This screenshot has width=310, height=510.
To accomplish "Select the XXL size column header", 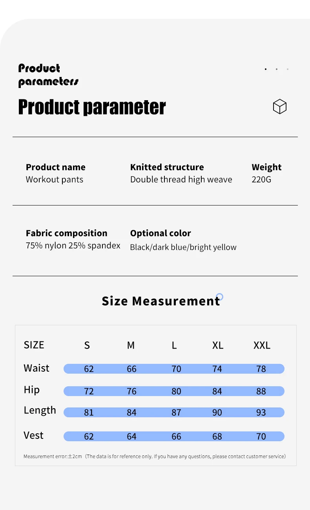I will pyautogui.click(x=262, y=345).
